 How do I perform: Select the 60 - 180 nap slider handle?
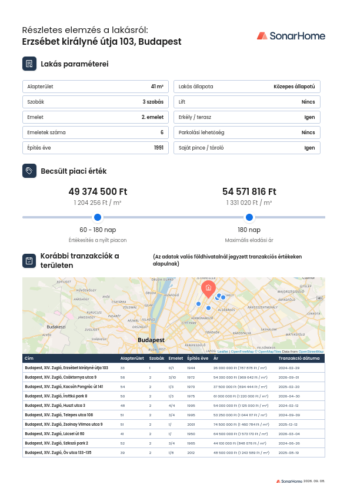tap(98, 217)
